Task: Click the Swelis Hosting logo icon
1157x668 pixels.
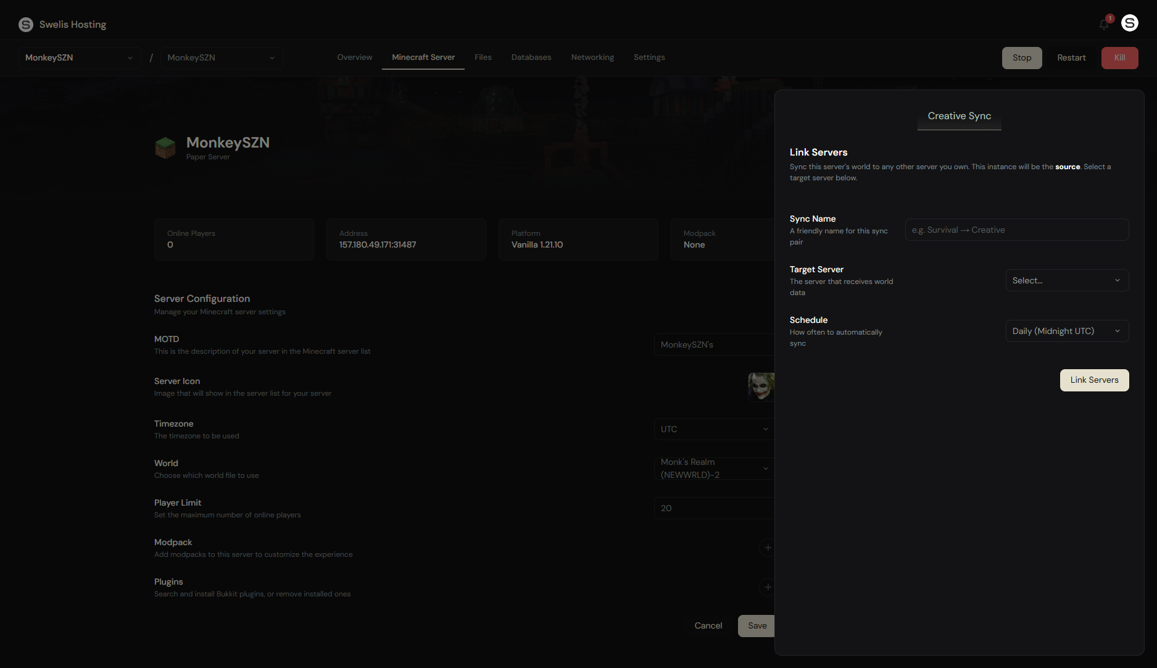Action: [x=25, y=25]
